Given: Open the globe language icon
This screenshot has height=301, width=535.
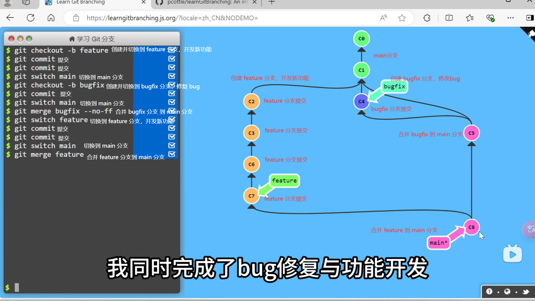Looking at the screenshot, I should pyautogui.click(x=507, y=292).
